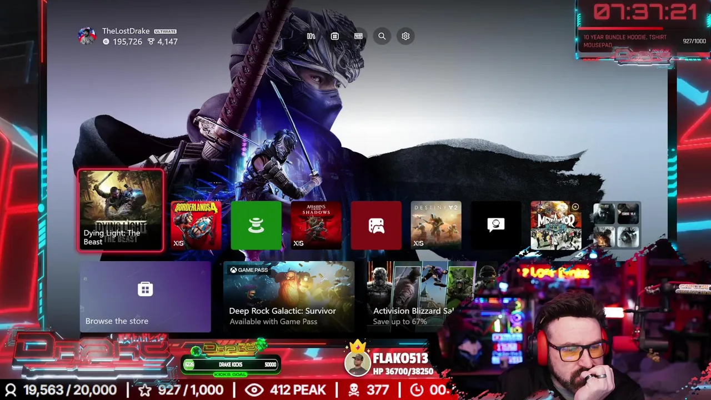Click the TheLostDrake gamertag
This screenshot has height=400, width=711.
127,31
